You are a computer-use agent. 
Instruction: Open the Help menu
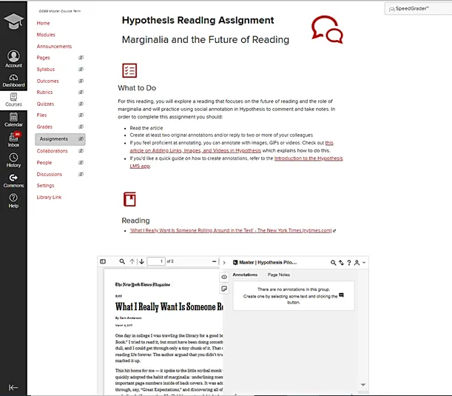pyautogui.click(x=13, y=201)
